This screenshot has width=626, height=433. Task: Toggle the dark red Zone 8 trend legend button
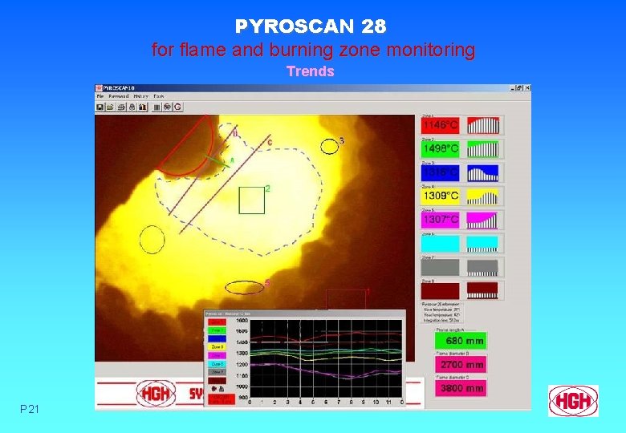coord(217,381)
